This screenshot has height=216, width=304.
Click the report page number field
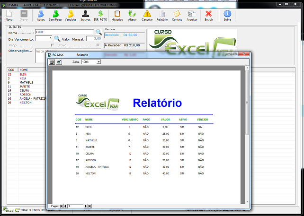coord(75,206)
